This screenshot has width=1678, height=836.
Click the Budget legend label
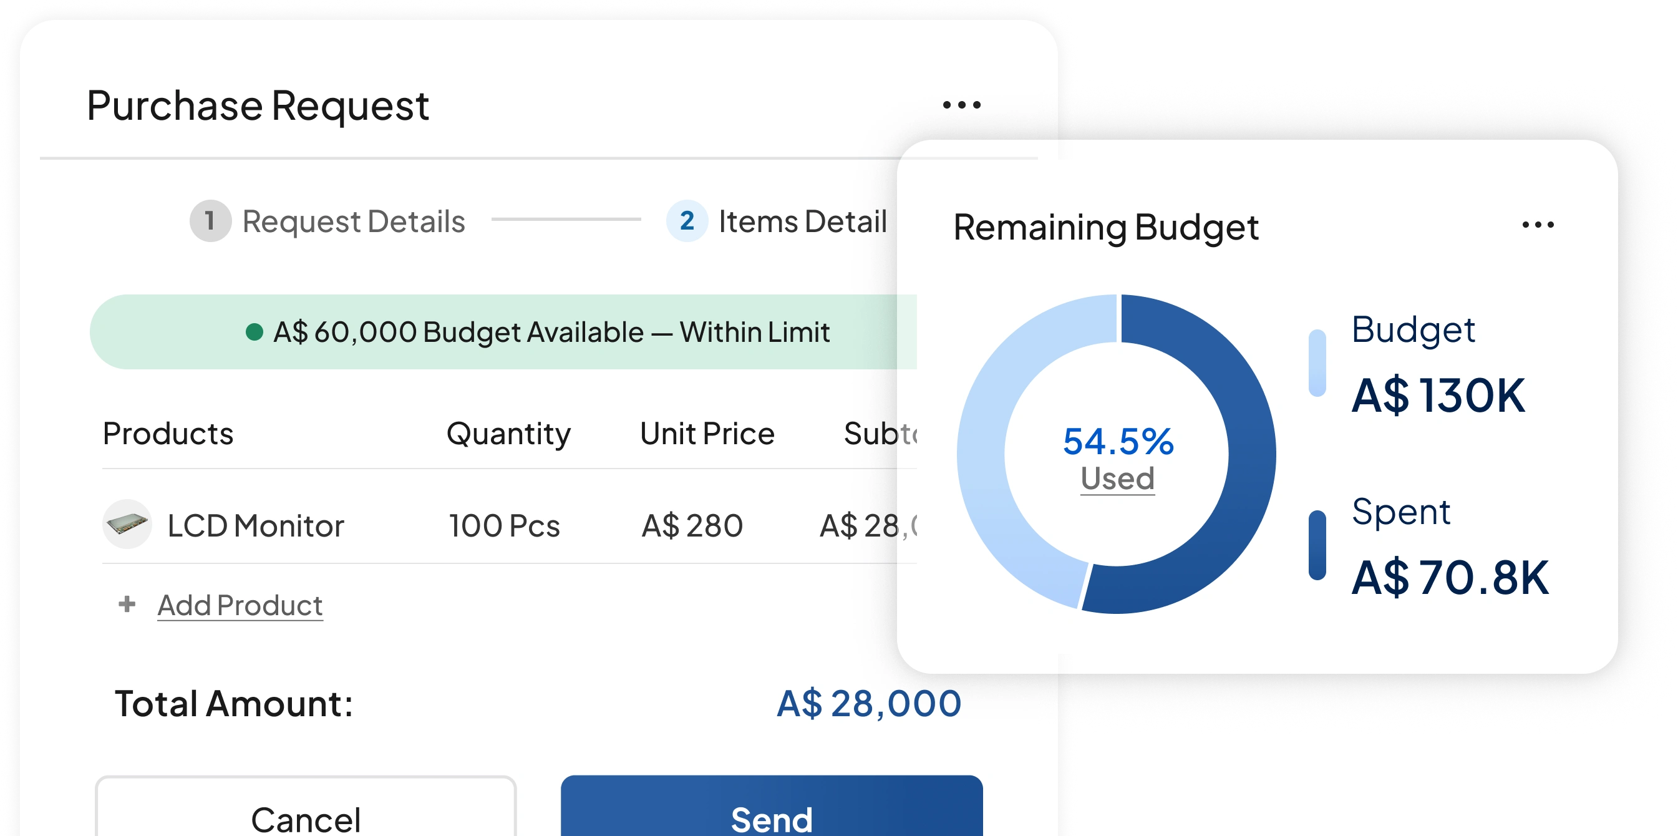[1413, 331]
